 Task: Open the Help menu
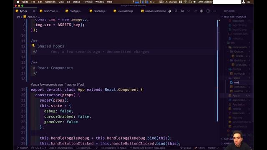110,2
